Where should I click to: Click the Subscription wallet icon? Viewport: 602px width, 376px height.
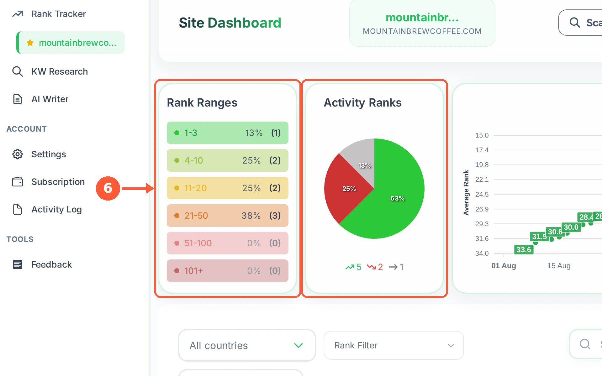[18, 182]
